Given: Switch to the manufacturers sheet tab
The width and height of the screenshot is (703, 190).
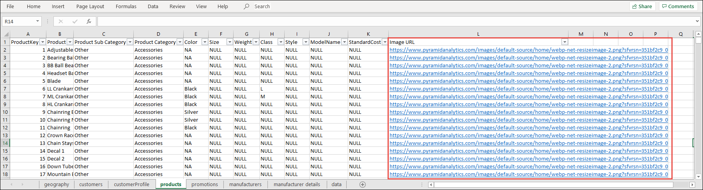Looking at the screenshot, I should click(245, 185).
